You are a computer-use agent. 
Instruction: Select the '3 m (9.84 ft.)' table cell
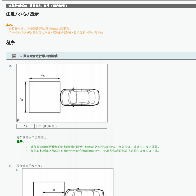click(x=71, y=126)
